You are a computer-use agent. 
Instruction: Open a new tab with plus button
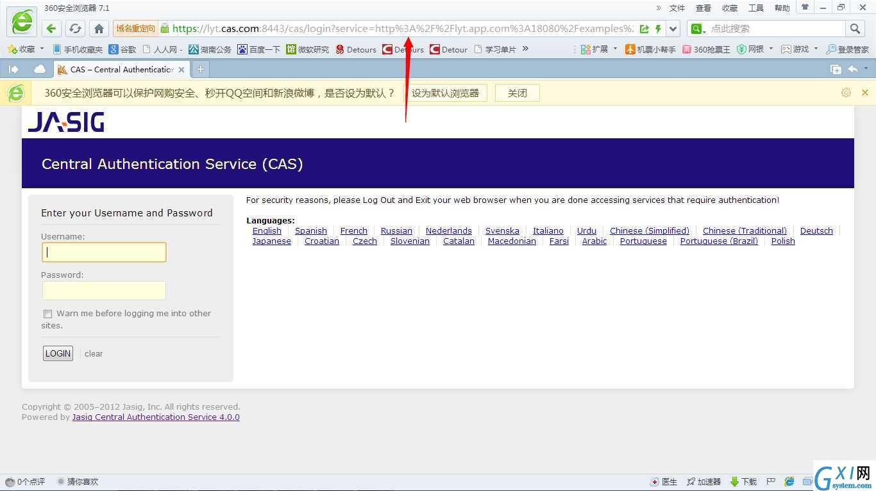[x=200, y=69]
